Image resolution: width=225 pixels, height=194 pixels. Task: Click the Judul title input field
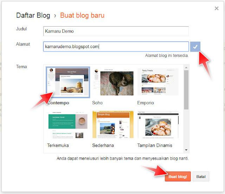pos(116,31)
